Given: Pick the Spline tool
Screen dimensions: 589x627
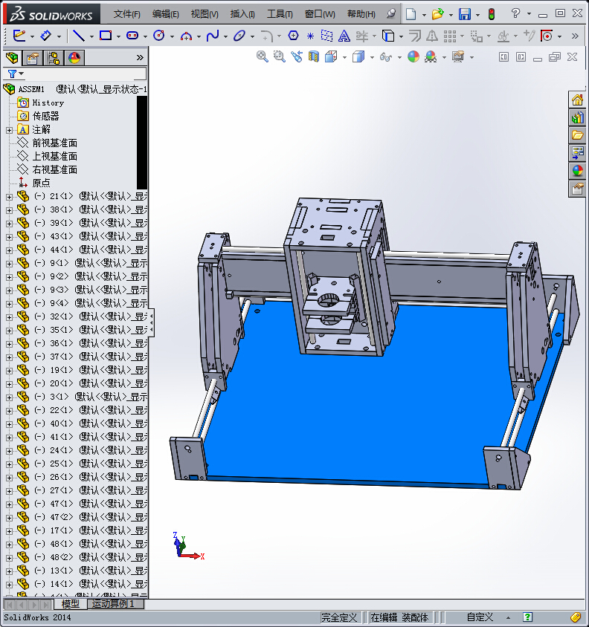Looking at the screenshot, I should coord(213,36).
